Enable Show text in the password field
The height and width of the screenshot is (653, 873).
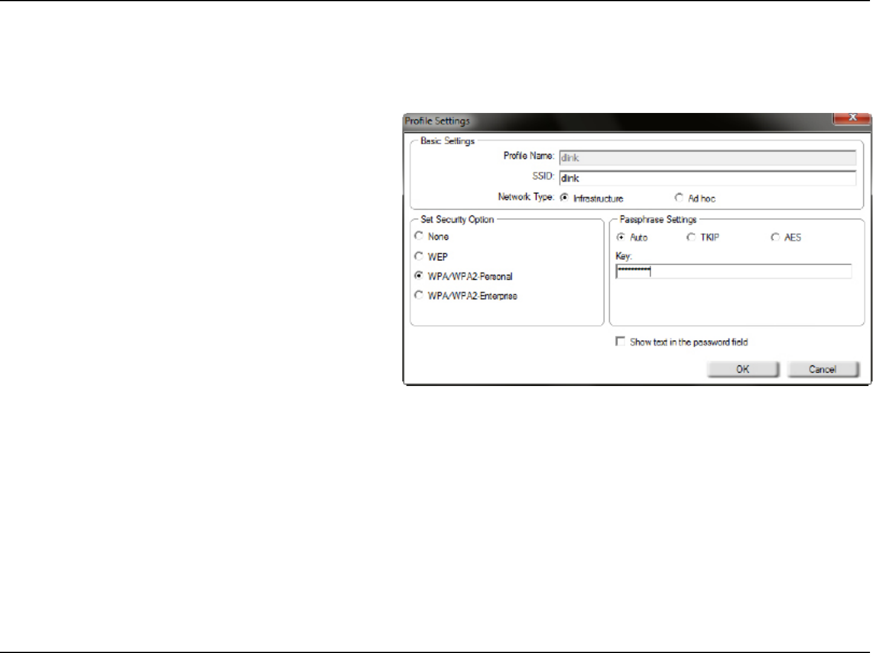point(620,341)
